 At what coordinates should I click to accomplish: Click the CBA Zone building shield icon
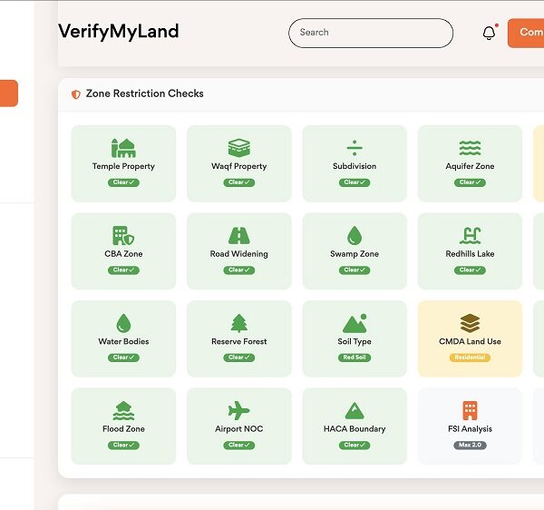coord(123,235)
